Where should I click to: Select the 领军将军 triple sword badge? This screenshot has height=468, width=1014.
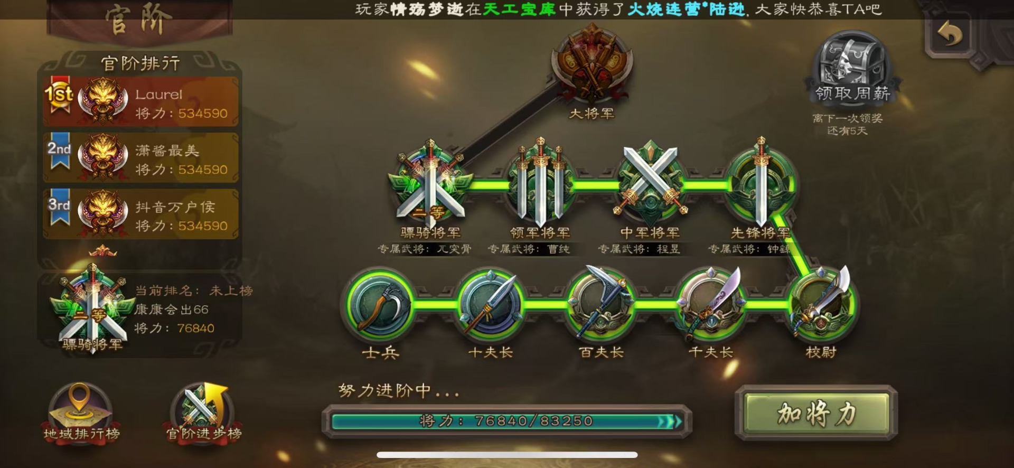coord(540,182)
